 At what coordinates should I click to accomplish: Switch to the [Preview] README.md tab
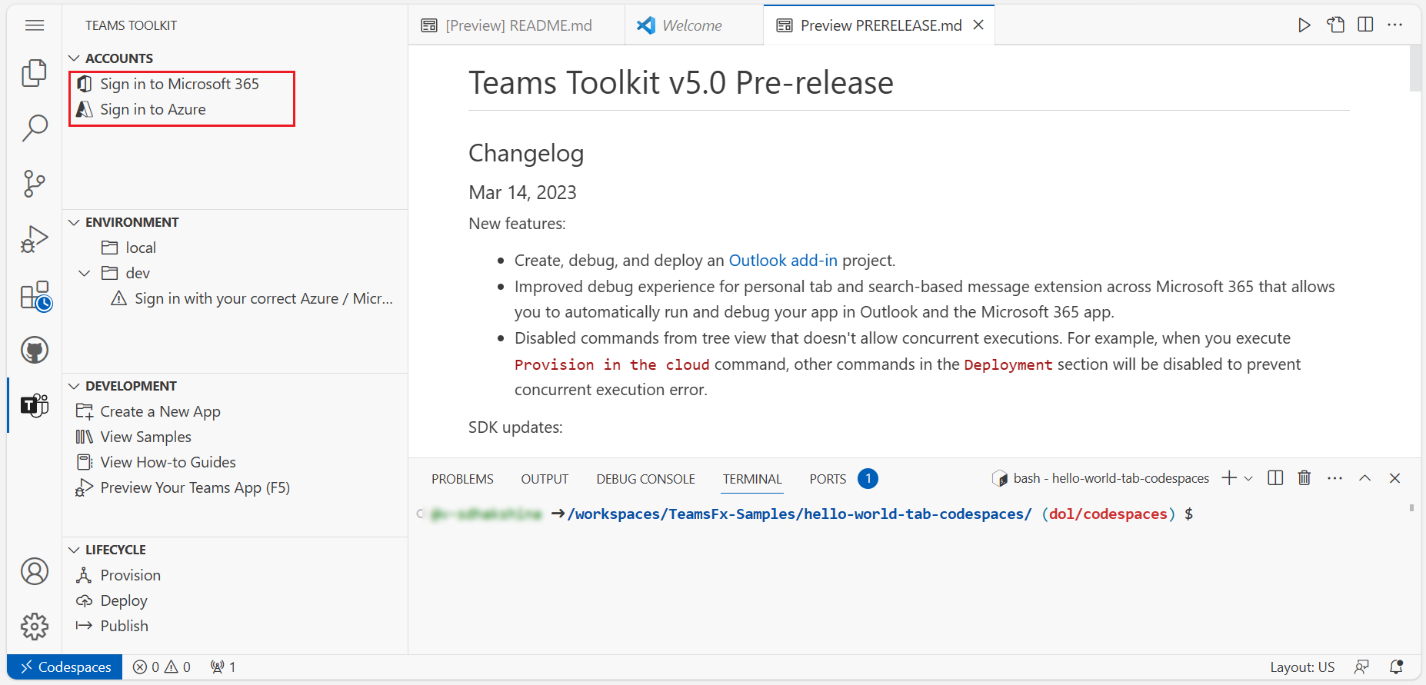[518, 25]
